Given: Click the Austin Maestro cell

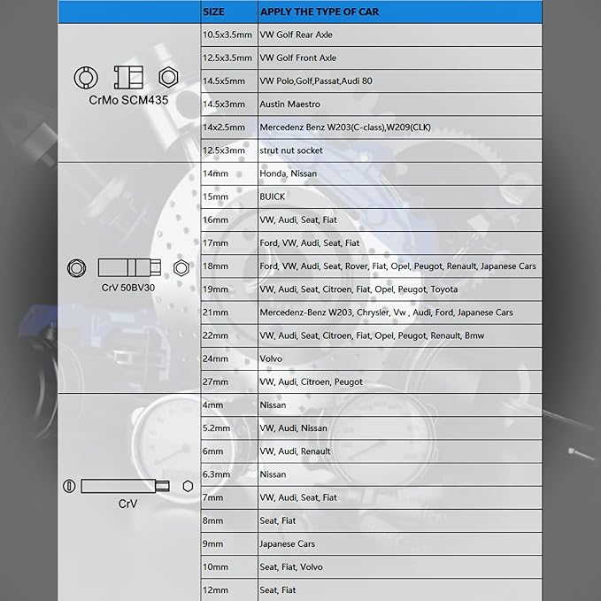Looking at the screenshot, I should [289, 104].
